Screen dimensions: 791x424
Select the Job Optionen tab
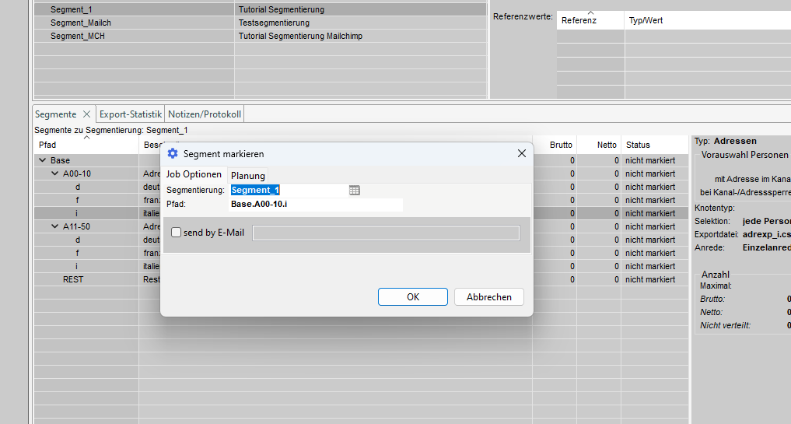click(194, 175)
